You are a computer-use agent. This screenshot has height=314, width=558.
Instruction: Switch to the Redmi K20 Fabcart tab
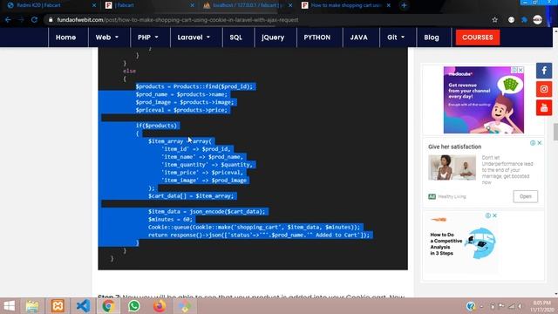51,5
